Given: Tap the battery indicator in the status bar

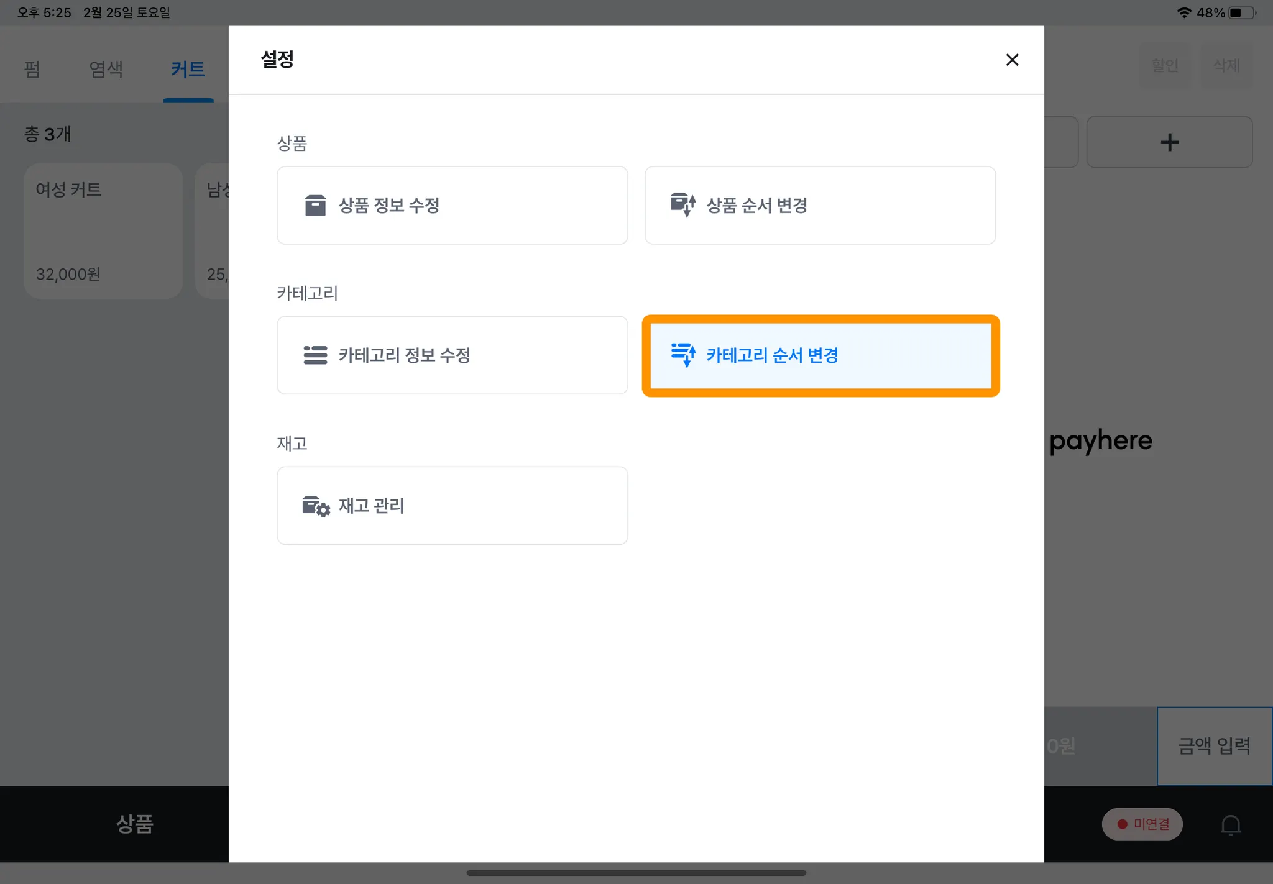Looking at the screenshot, I should [x=1241, y=12].
